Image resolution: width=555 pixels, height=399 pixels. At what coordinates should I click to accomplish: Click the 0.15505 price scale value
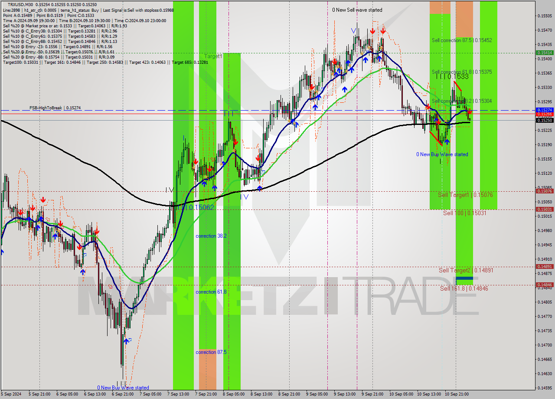[545, 16]
